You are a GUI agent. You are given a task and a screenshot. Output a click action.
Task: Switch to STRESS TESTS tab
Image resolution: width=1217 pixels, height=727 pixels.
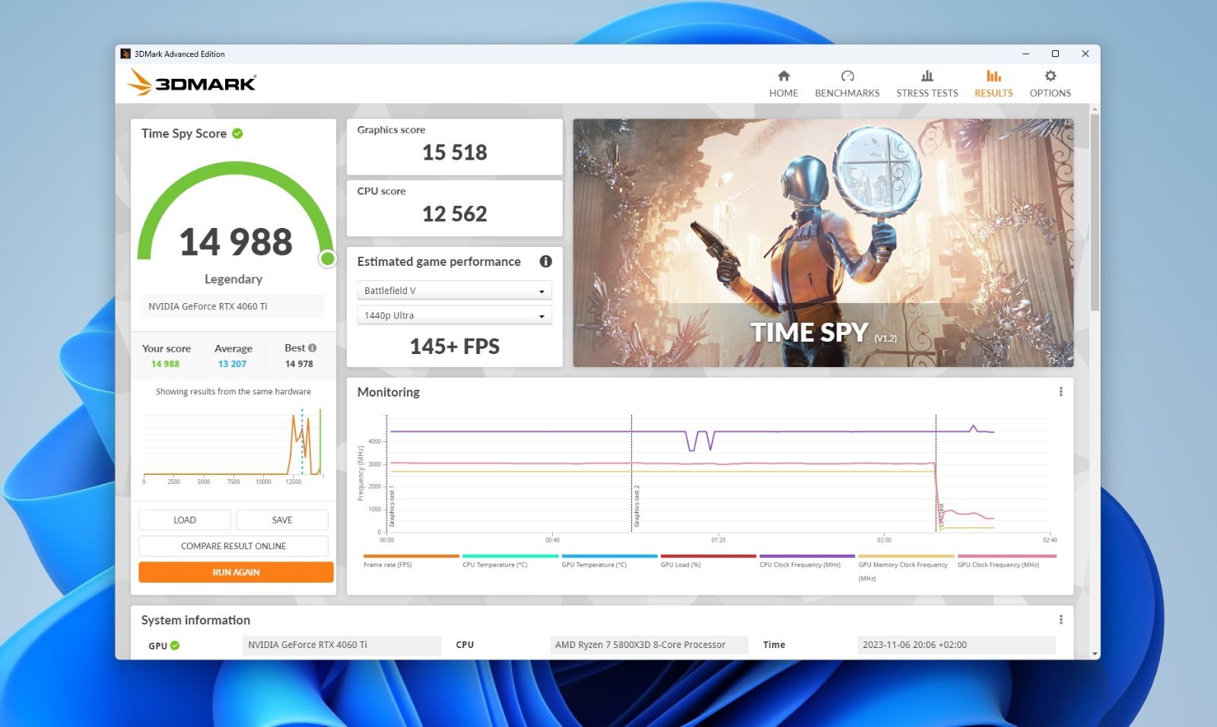click(x=926, y=84)
